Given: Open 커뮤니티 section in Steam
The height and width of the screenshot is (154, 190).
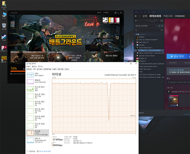Looking at the screenshot, I should click(168, 16).
